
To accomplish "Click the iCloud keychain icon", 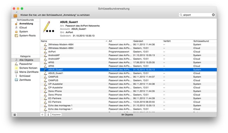I will point(16,27).
